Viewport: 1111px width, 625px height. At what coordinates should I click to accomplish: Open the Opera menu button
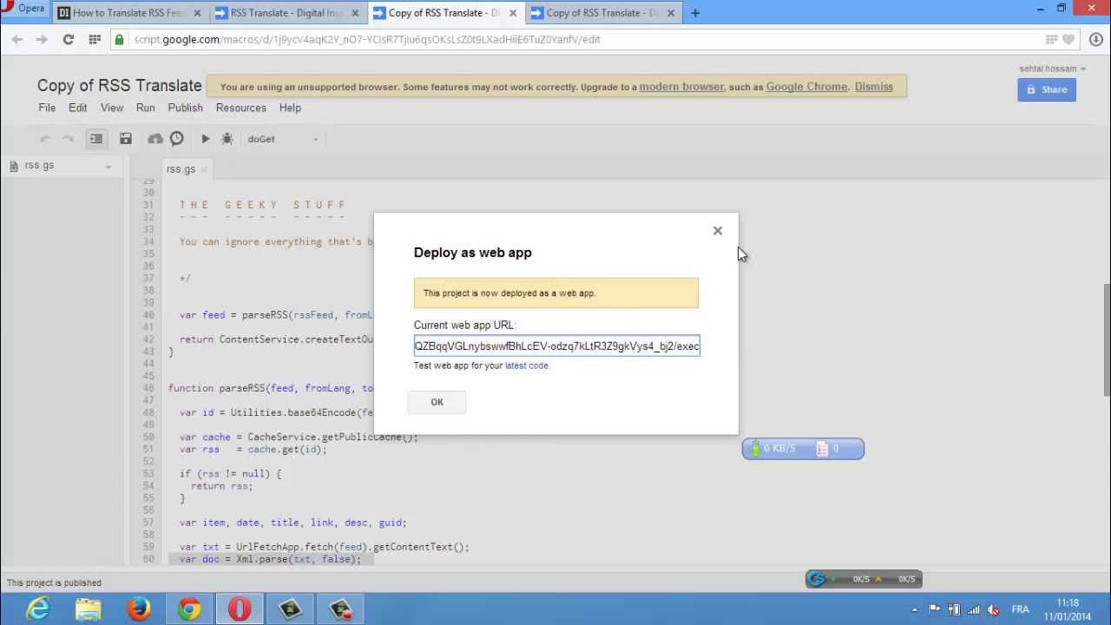[x=24, y=10]
